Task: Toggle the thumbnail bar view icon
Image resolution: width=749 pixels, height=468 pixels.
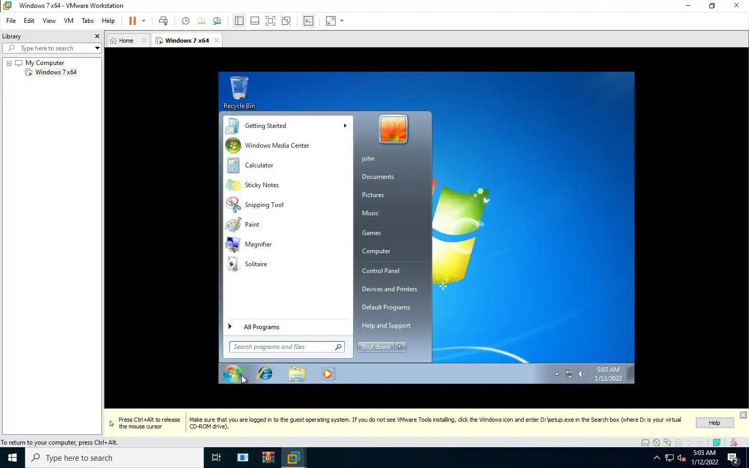Action: (255, 21)
